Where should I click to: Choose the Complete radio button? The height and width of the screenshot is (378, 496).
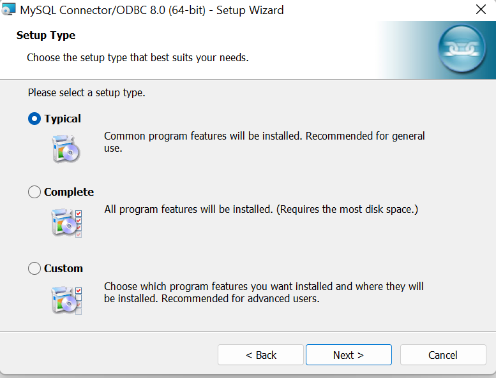click(34, 192)
